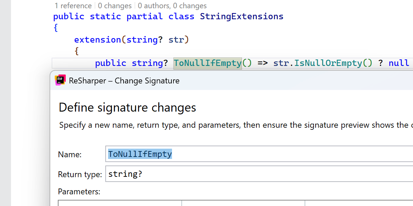Click the "Return type:" label in dialog

(80, 174)
